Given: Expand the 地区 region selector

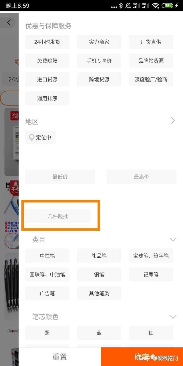Looking at the screenshot, I should [x=173, y=121].
